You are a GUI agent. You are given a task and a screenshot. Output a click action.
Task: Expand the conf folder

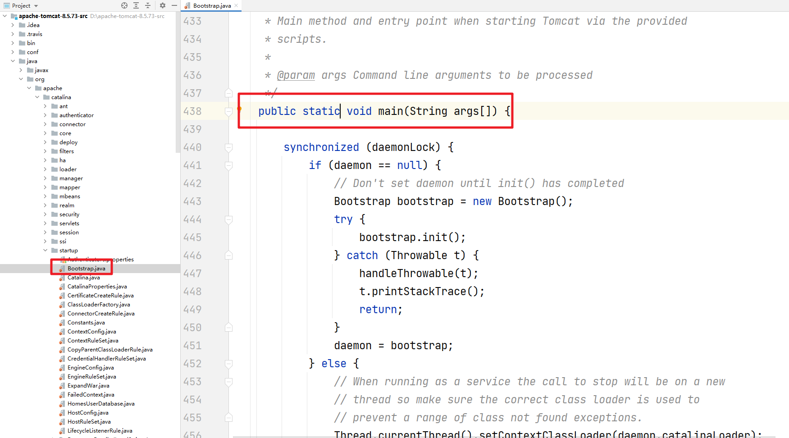[13, 52]
